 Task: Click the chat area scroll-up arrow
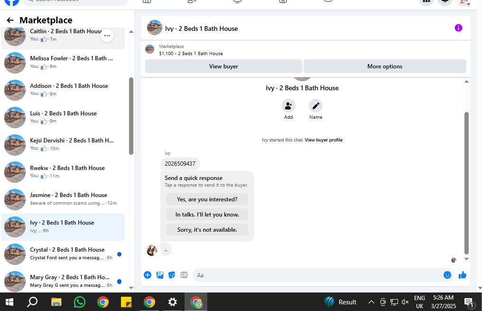[466, 82]
